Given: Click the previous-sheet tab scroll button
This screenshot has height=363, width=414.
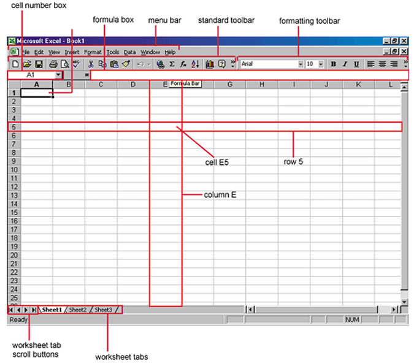Looking at the screenshot, I should point(18,310).
